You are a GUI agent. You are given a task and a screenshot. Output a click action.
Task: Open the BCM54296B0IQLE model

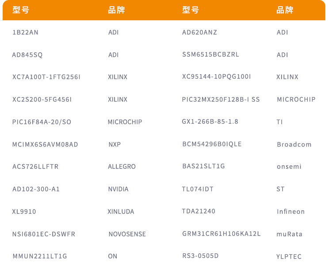tap(212, 144)
